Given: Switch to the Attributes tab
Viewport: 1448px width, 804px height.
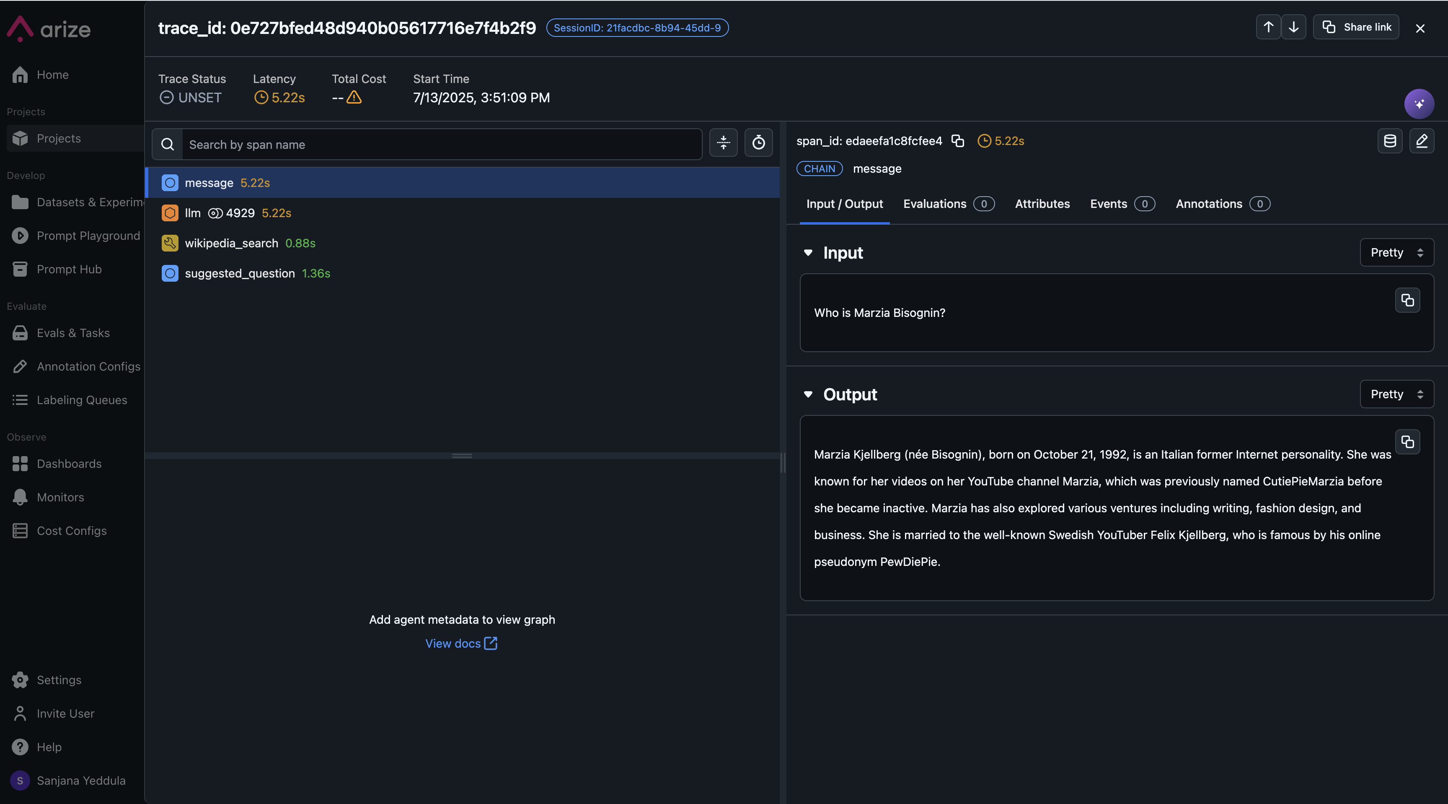Looking at the screenshot, I should (x=1042, y=204).
